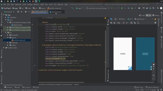Click the Windows taskbar search icon
This screenshot has height=91, width=163.
point(5,1)
